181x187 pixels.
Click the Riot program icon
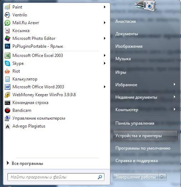(7, 71)
